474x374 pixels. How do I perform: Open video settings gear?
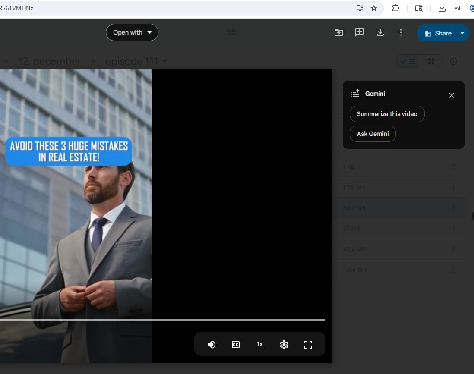click(284, 345)
